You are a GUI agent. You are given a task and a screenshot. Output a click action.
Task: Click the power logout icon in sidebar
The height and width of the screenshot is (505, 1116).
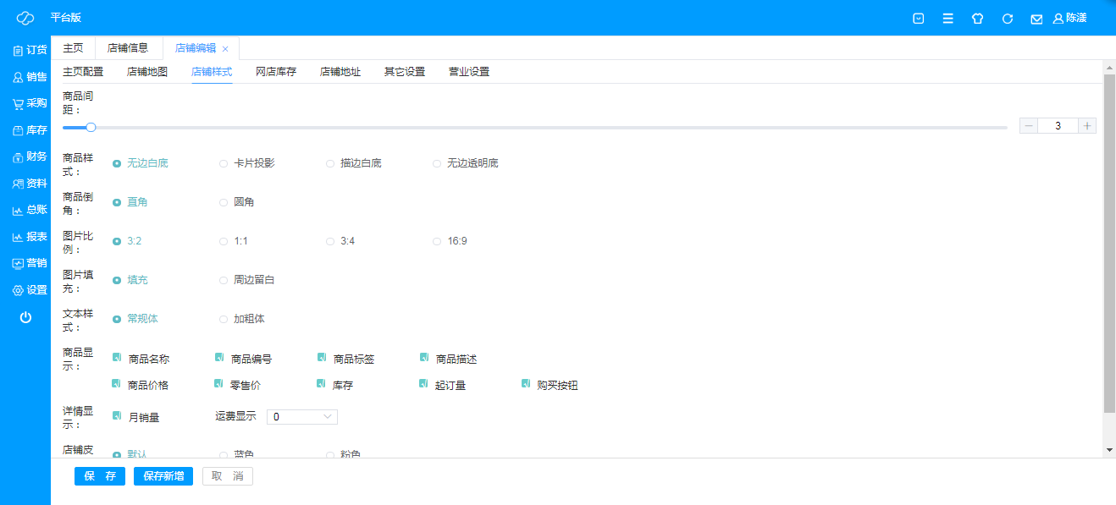(x=25, y=317)
